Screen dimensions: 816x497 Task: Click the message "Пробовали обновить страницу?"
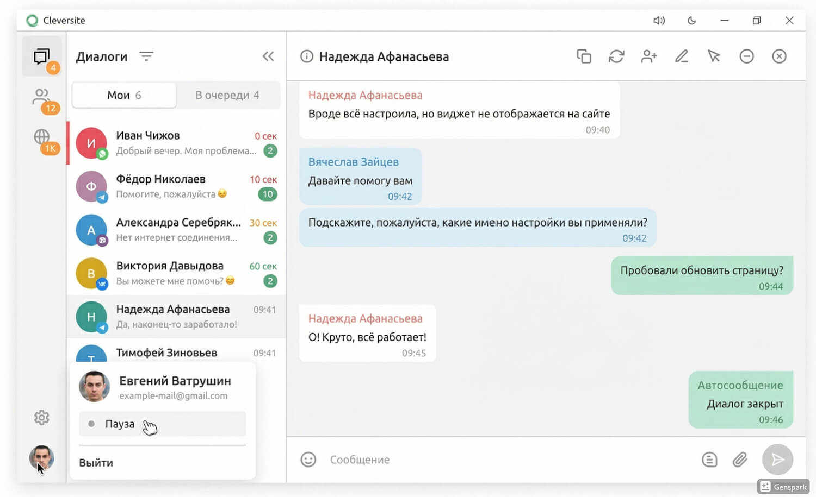(702, 276)
